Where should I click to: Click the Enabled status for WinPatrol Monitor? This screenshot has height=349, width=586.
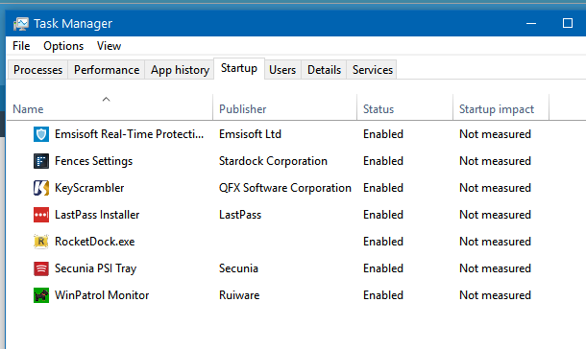[383, 295]
